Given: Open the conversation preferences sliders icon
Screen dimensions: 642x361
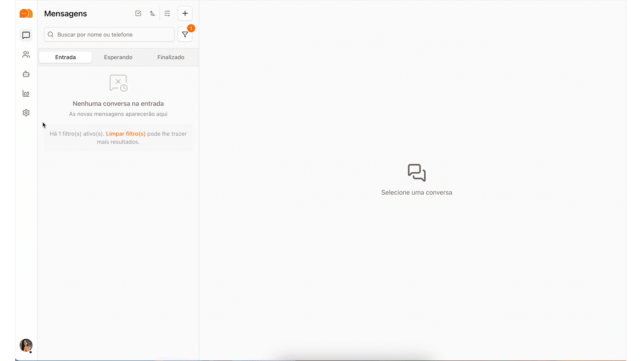Looking at the screenshot, I should (167, 13).
